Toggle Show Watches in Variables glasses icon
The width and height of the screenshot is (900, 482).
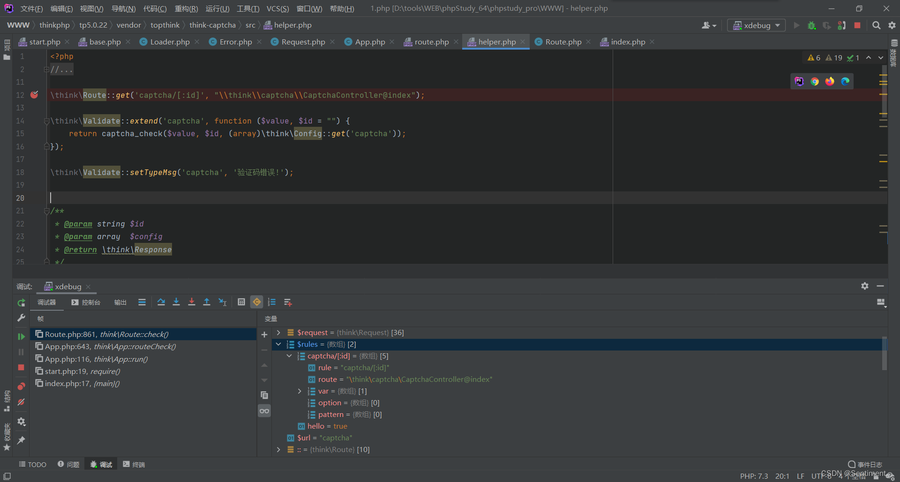(264, 411)
